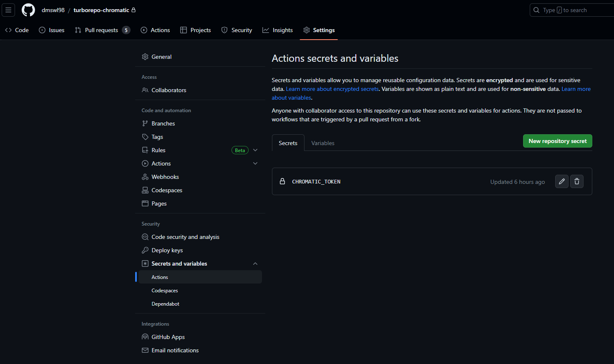614x364 pixels.
Task: Click the lock icon next to repository name
Action: (133, 10)
